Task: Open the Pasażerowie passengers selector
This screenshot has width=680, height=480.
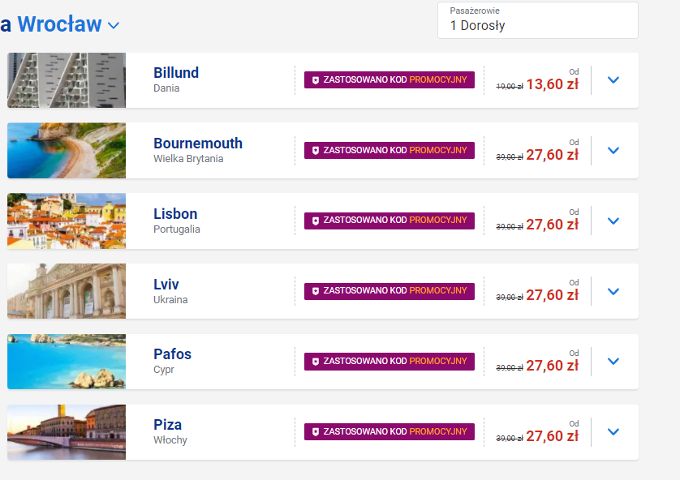Action: click(x=538, y=20)
